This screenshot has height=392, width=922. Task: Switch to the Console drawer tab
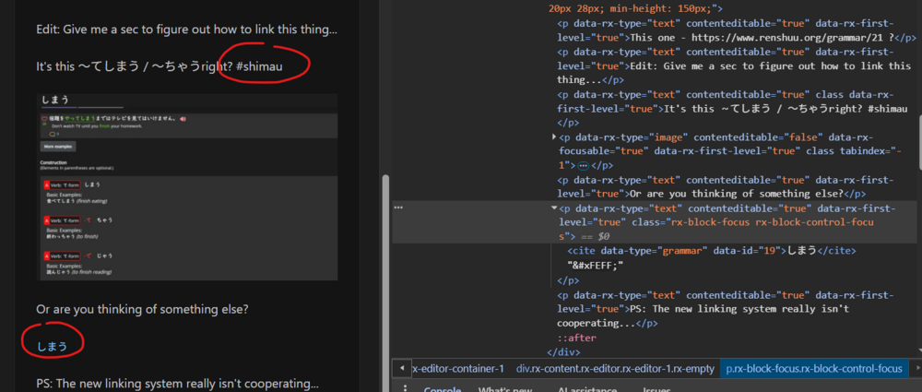442,389
